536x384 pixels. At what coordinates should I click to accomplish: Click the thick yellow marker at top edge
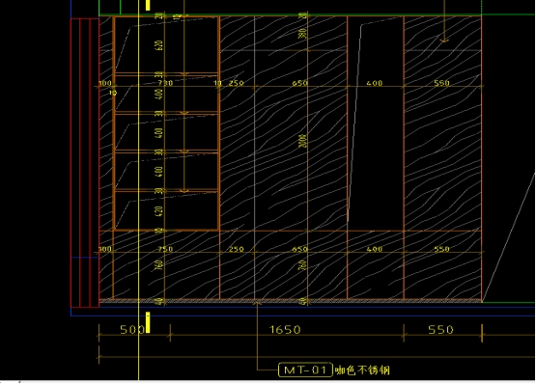pos(148,5)
